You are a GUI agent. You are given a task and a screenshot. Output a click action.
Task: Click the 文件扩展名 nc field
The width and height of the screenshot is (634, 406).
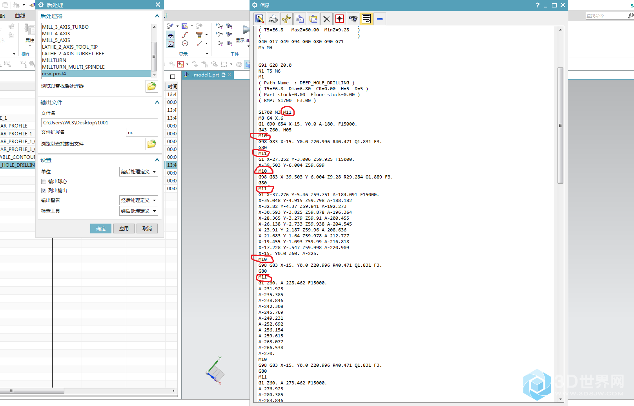coord(142,133)
